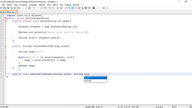
Task: Click 'Ln : 22' in the status bar
Action: (120, 107)
